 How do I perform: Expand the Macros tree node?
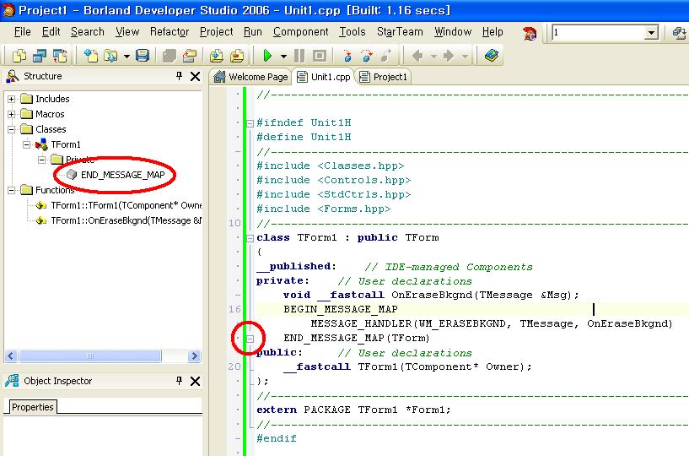[12, 114]
